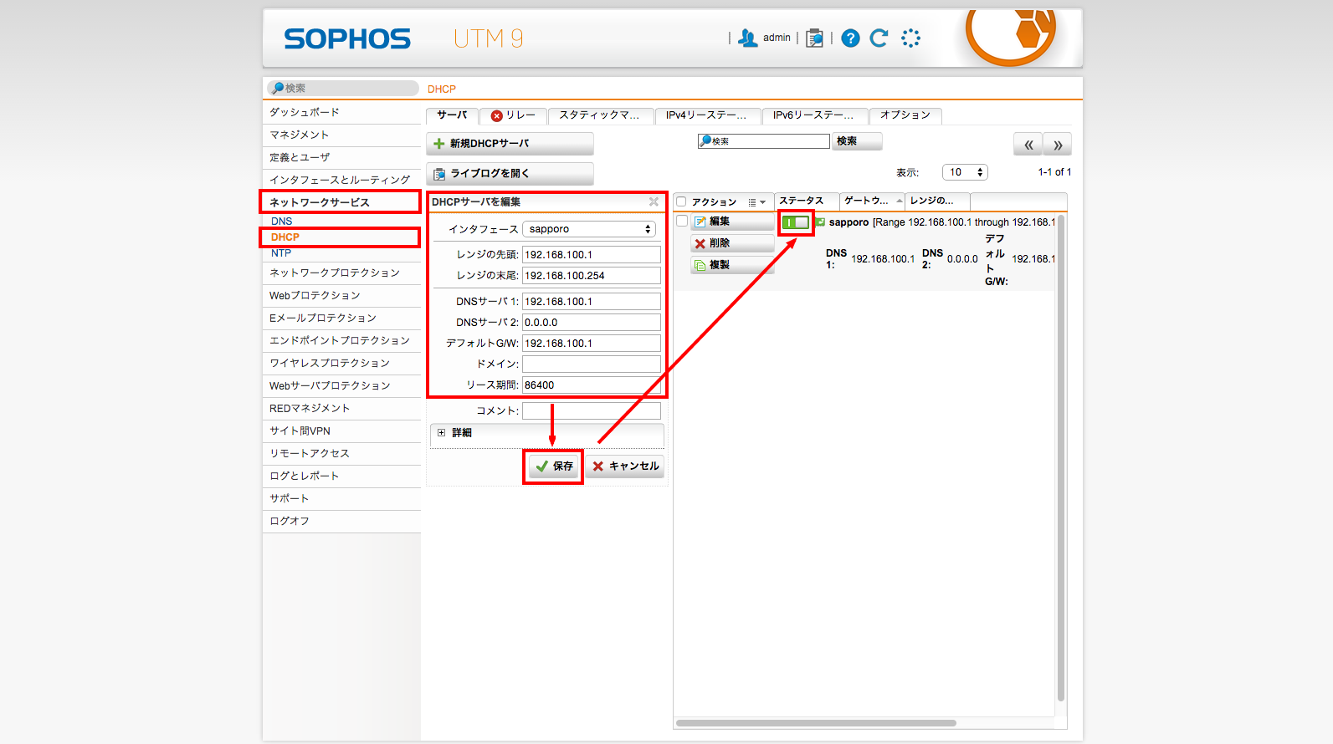Screen dimensions: 1333x744
Task: Open the インタフェース dropdown showing sapporo
Action: pyautogui.click(x=589, y=229)
